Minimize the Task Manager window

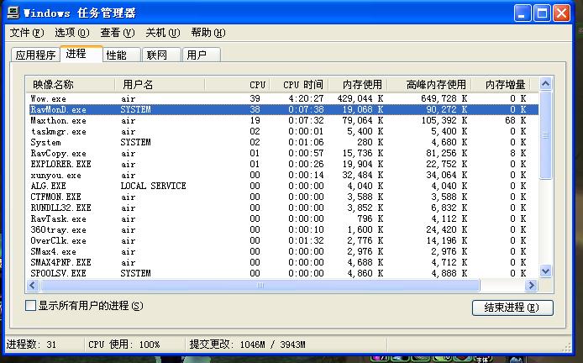[x=523, y=13]
